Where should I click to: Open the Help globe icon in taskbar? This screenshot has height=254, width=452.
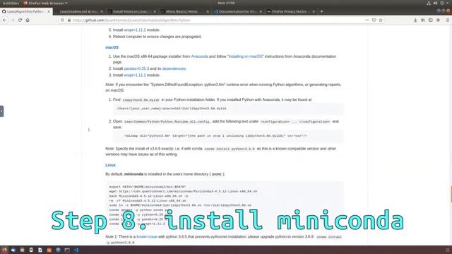click(x=58, y=250)
